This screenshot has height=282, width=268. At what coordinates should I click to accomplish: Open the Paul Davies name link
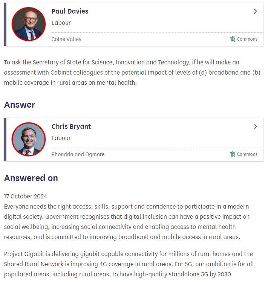pos(70,11)
